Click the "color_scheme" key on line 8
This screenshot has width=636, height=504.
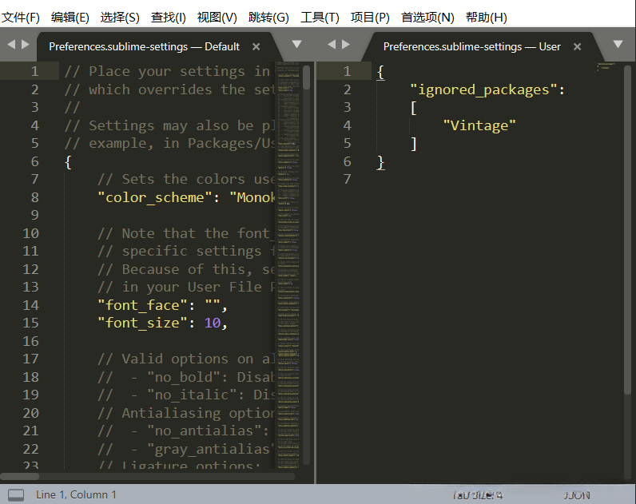(154, 197)
